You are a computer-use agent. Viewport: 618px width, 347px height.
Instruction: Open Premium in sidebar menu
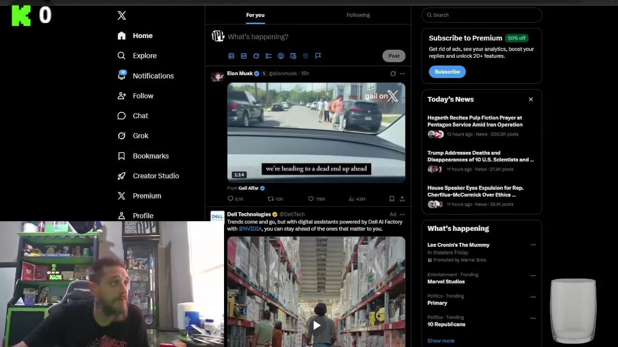pyautogui.click(x=140, y=196)
